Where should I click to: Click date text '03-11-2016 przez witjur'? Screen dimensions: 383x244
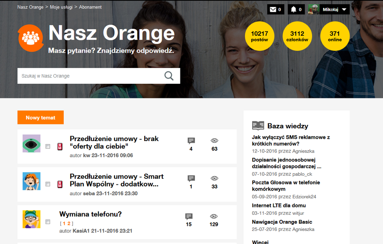(x=278, y=213)
